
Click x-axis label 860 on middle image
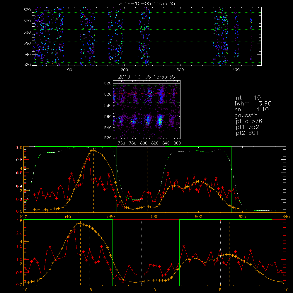(x=177, y=143)
